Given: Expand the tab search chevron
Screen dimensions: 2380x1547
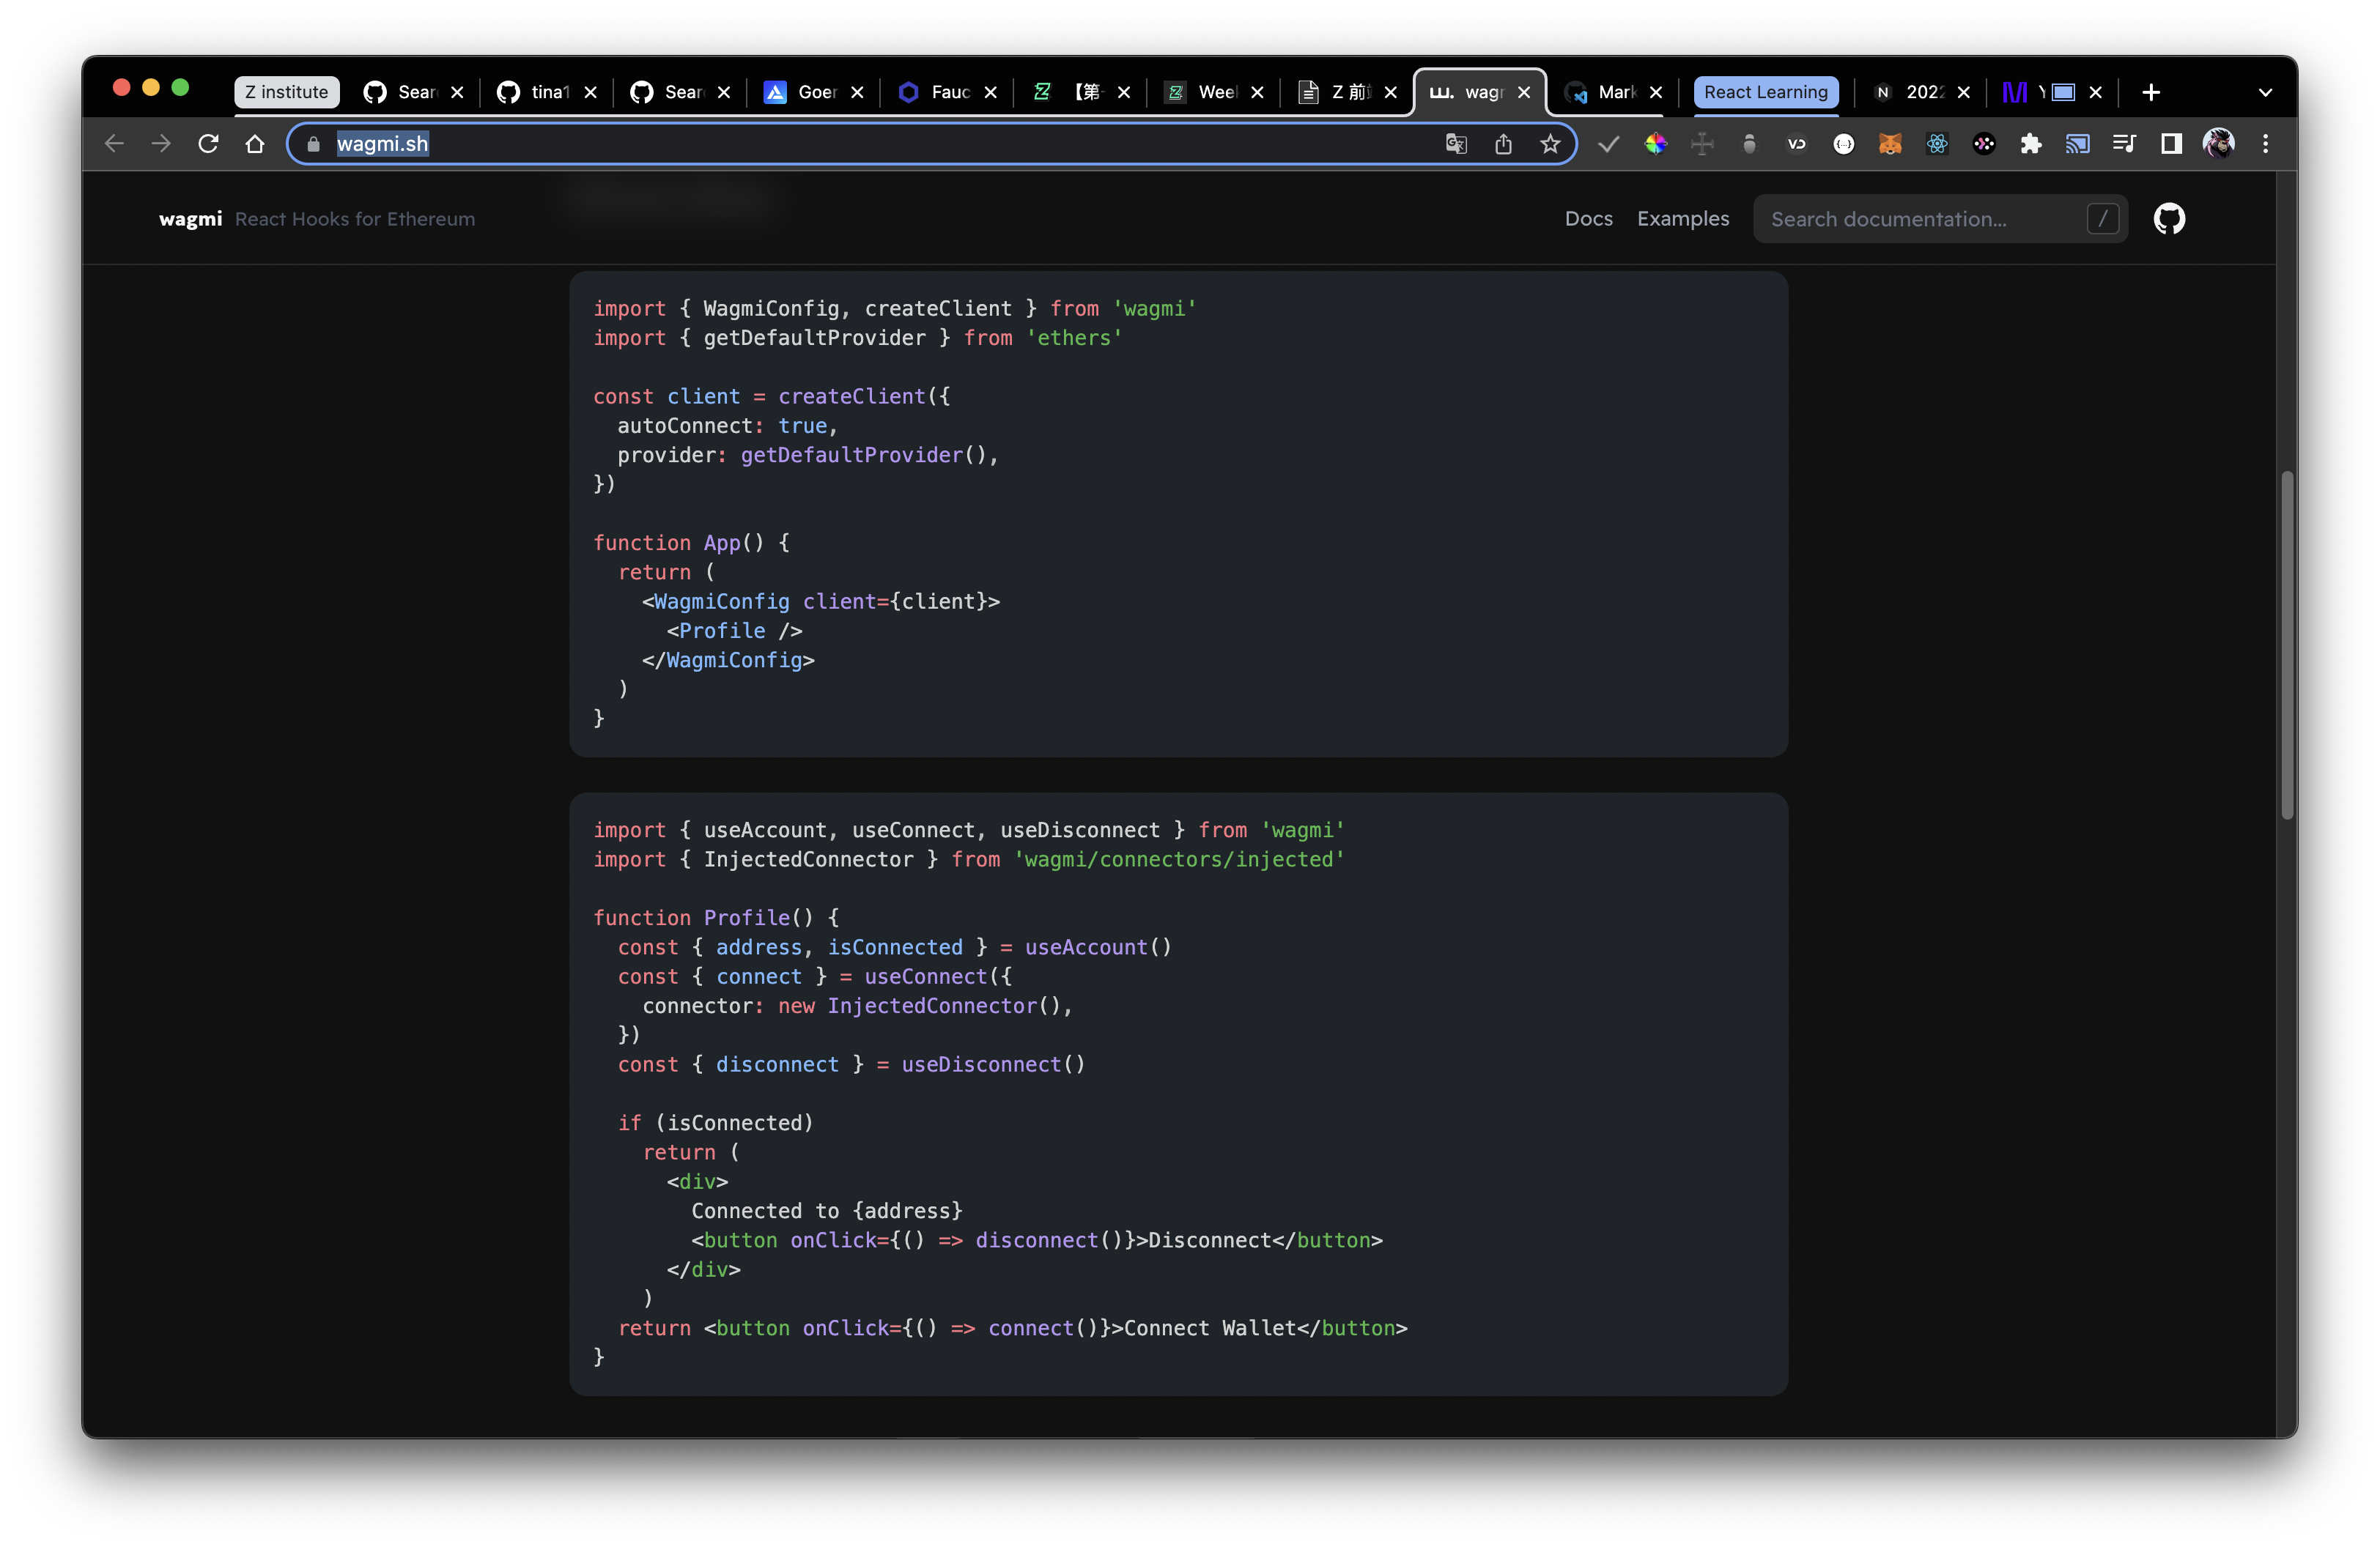Looking at the screenshot, I should (x=2264, y=92).
